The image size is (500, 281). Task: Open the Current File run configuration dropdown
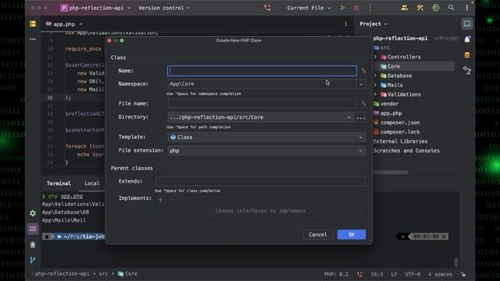(x=309, y=8)
